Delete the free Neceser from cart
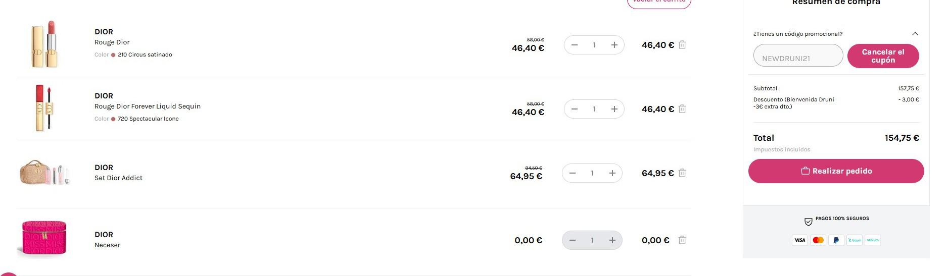This screenshot has width=949, height=276. [x=682, y=240]
